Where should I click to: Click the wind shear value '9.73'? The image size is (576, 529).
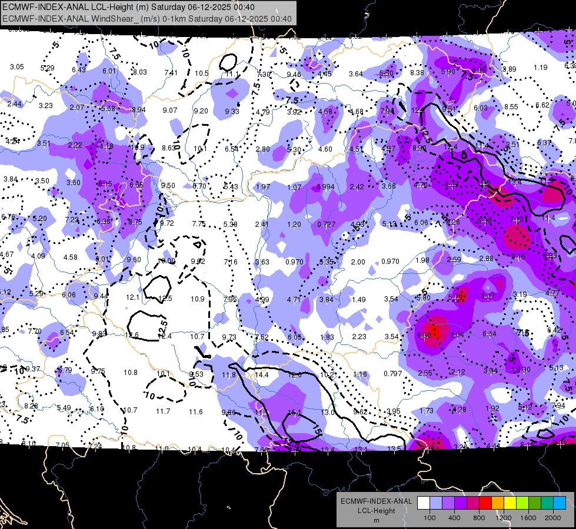(x=229, y=337)
